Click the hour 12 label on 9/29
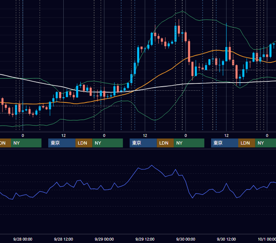 click(x=145, y=136)
